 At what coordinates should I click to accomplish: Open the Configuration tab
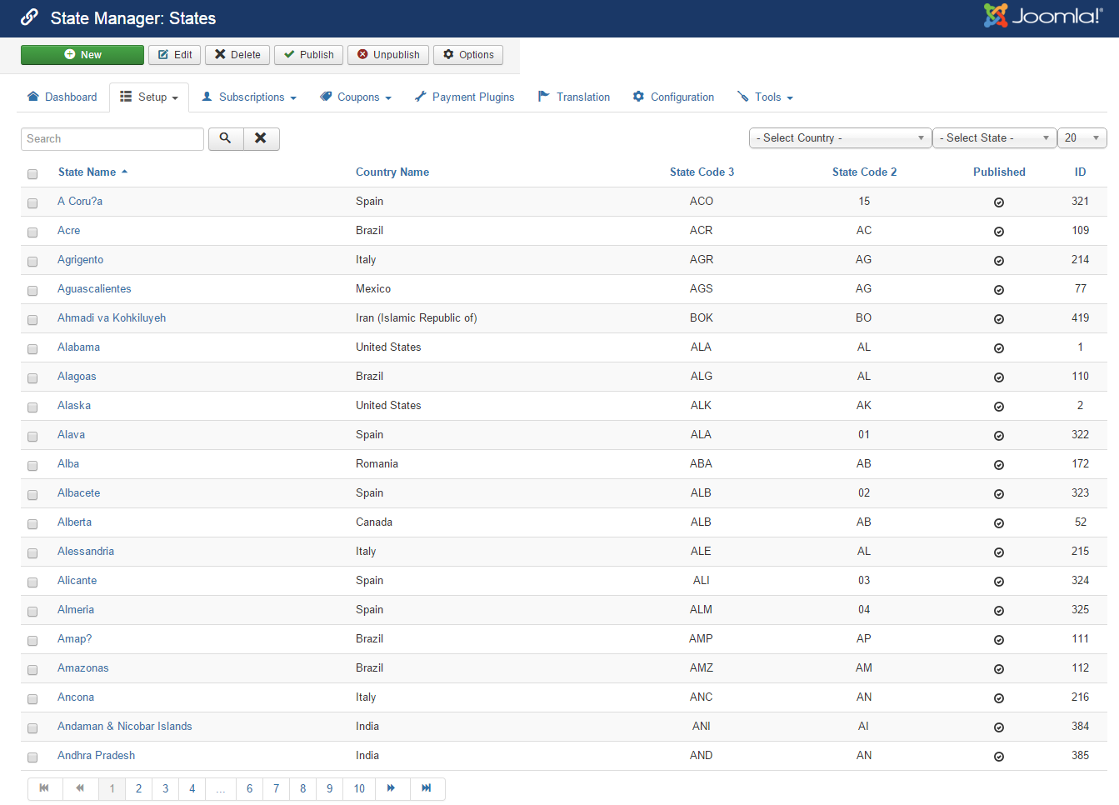(x=673, y=97)
